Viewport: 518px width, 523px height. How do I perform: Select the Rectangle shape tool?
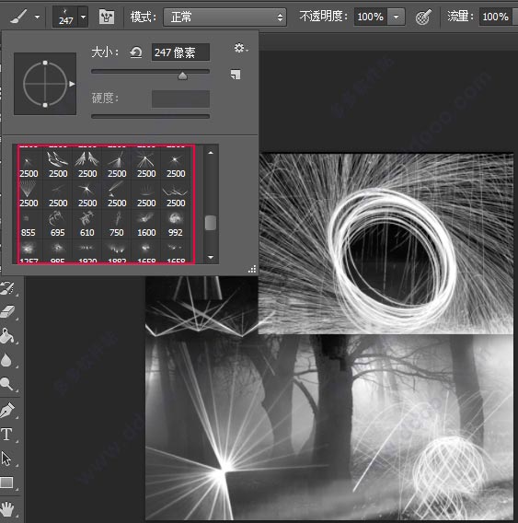pyautogui.click(x=7, y=482)
